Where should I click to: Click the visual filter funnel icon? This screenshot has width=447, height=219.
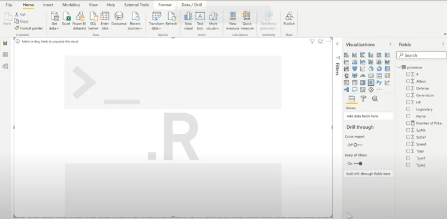pyautogui.click(x=312, y=42)
